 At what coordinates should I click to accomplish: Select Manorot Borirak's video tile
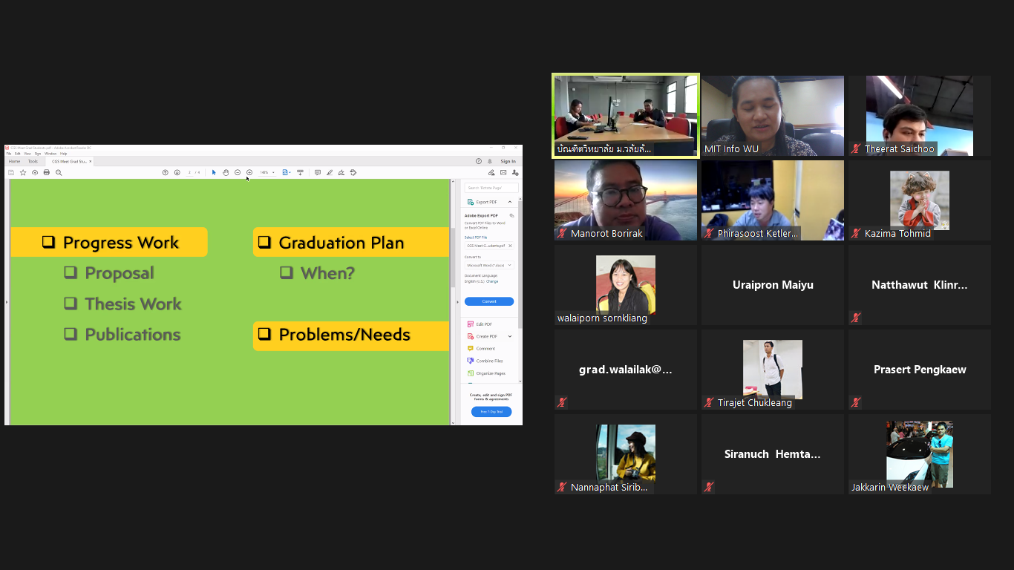pyautogui.click(x=626, y=200)
